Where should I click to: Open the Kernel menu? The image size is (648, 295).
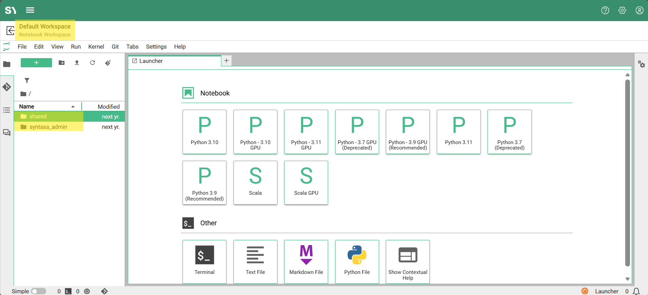[96, 47]
